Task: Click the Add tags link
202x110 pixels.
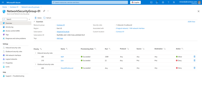Action: coord(60,39)
